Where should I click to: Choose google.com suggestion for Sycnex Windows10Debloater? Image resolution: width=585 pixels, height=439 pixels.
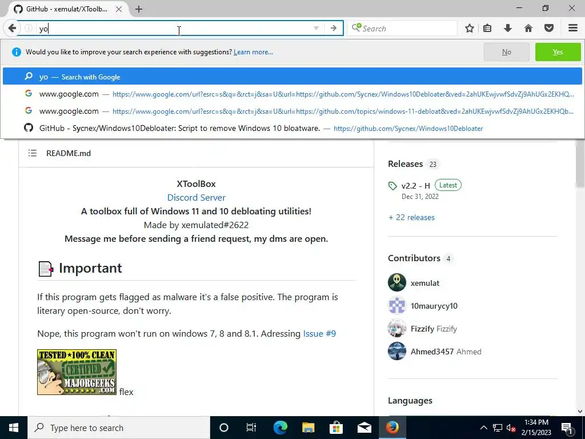pyautogui.click(x=292, y=94)
